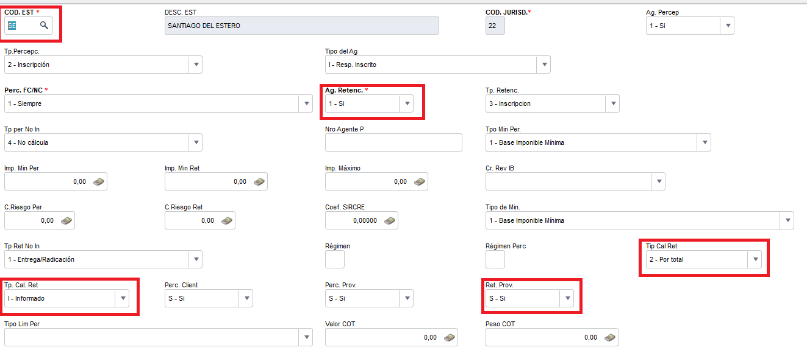Expand the Tp Ret No In dropdown
The width and height of the screenshot is (807, 350).
point(195,259)
